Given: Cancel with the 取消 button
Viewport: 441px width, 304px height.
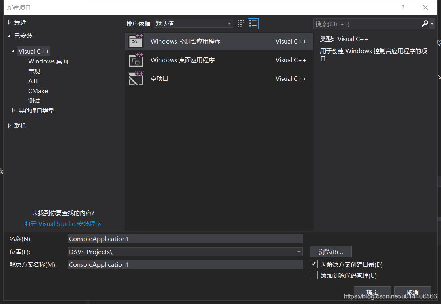Looking at the screenshot, I should pos(412,292).
